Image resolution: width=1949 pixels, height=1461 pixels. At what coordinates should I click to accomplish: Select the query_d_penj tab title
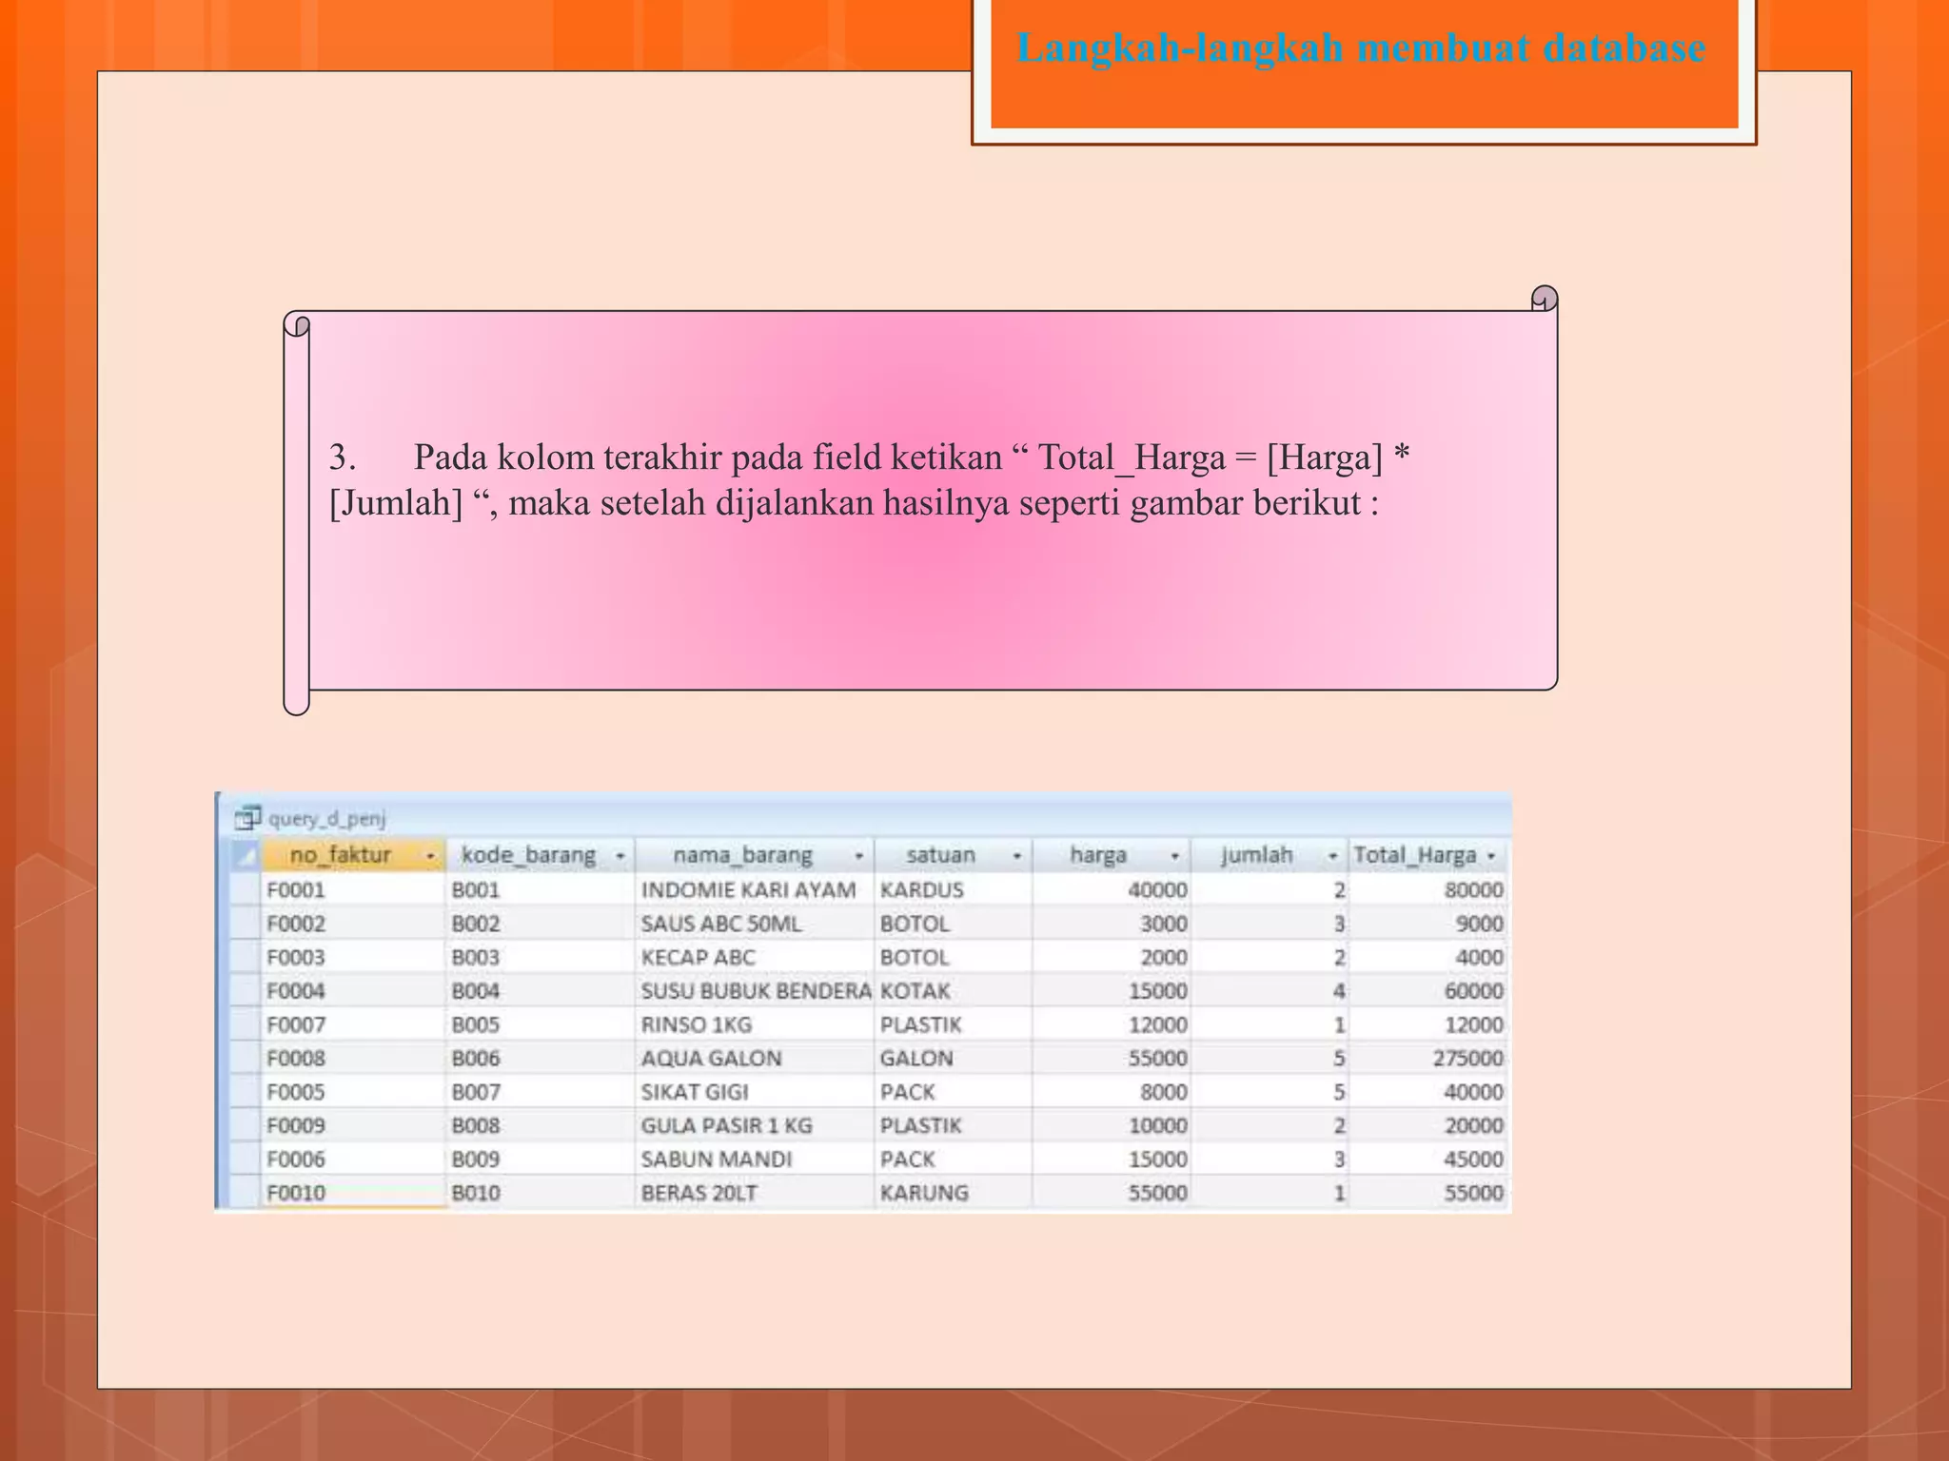pyautogui.click(x=327, y=818)
